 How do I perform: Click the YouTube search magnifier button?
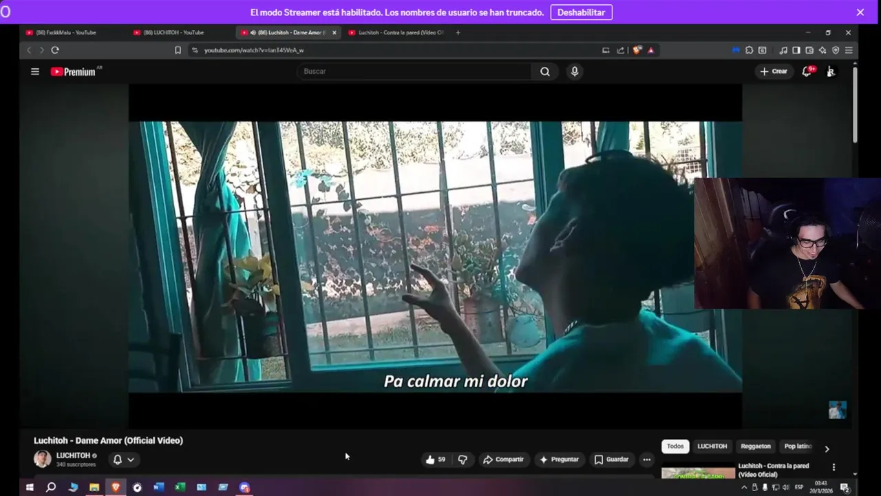(x=545, y=72)
